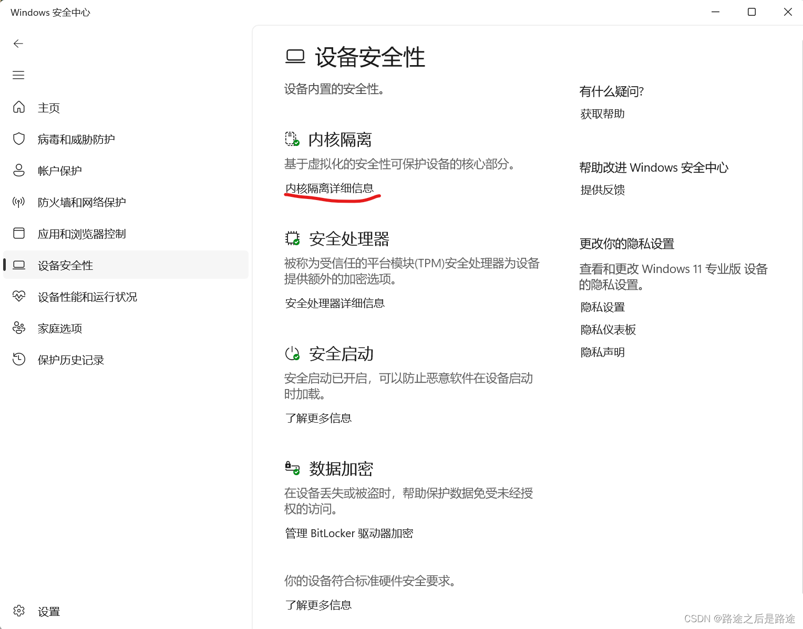
Task: Click the family icon for 家庭选项
Action: click(x=19, y=328)
